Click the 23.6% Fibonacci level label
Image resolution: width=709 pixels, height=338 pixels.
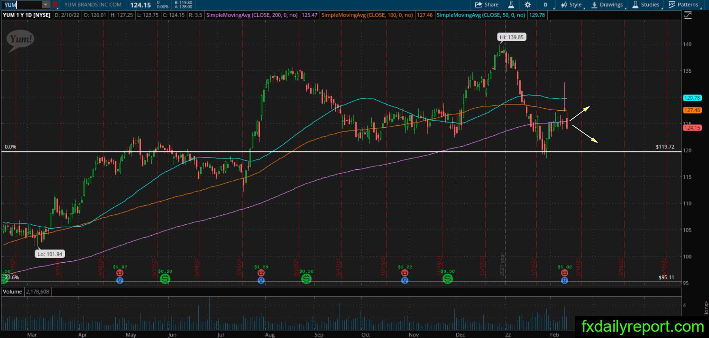[12, 277]
